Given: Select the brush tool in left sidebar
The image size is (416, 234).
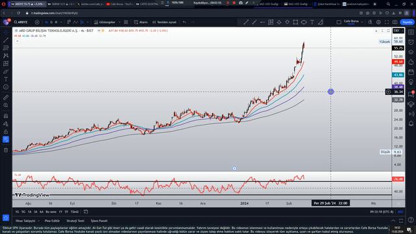Looking at the screenshot, I should click(6, 71).
